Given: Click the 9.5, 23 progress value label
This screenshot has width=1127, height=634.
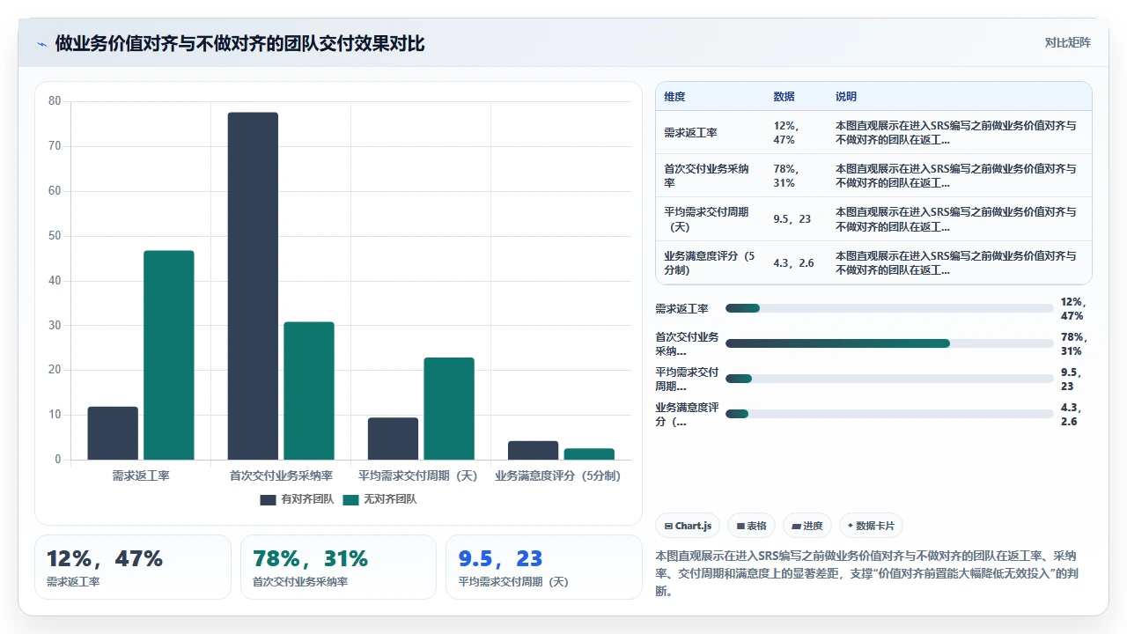Looking at the screenshot, I should [1073, 379].
